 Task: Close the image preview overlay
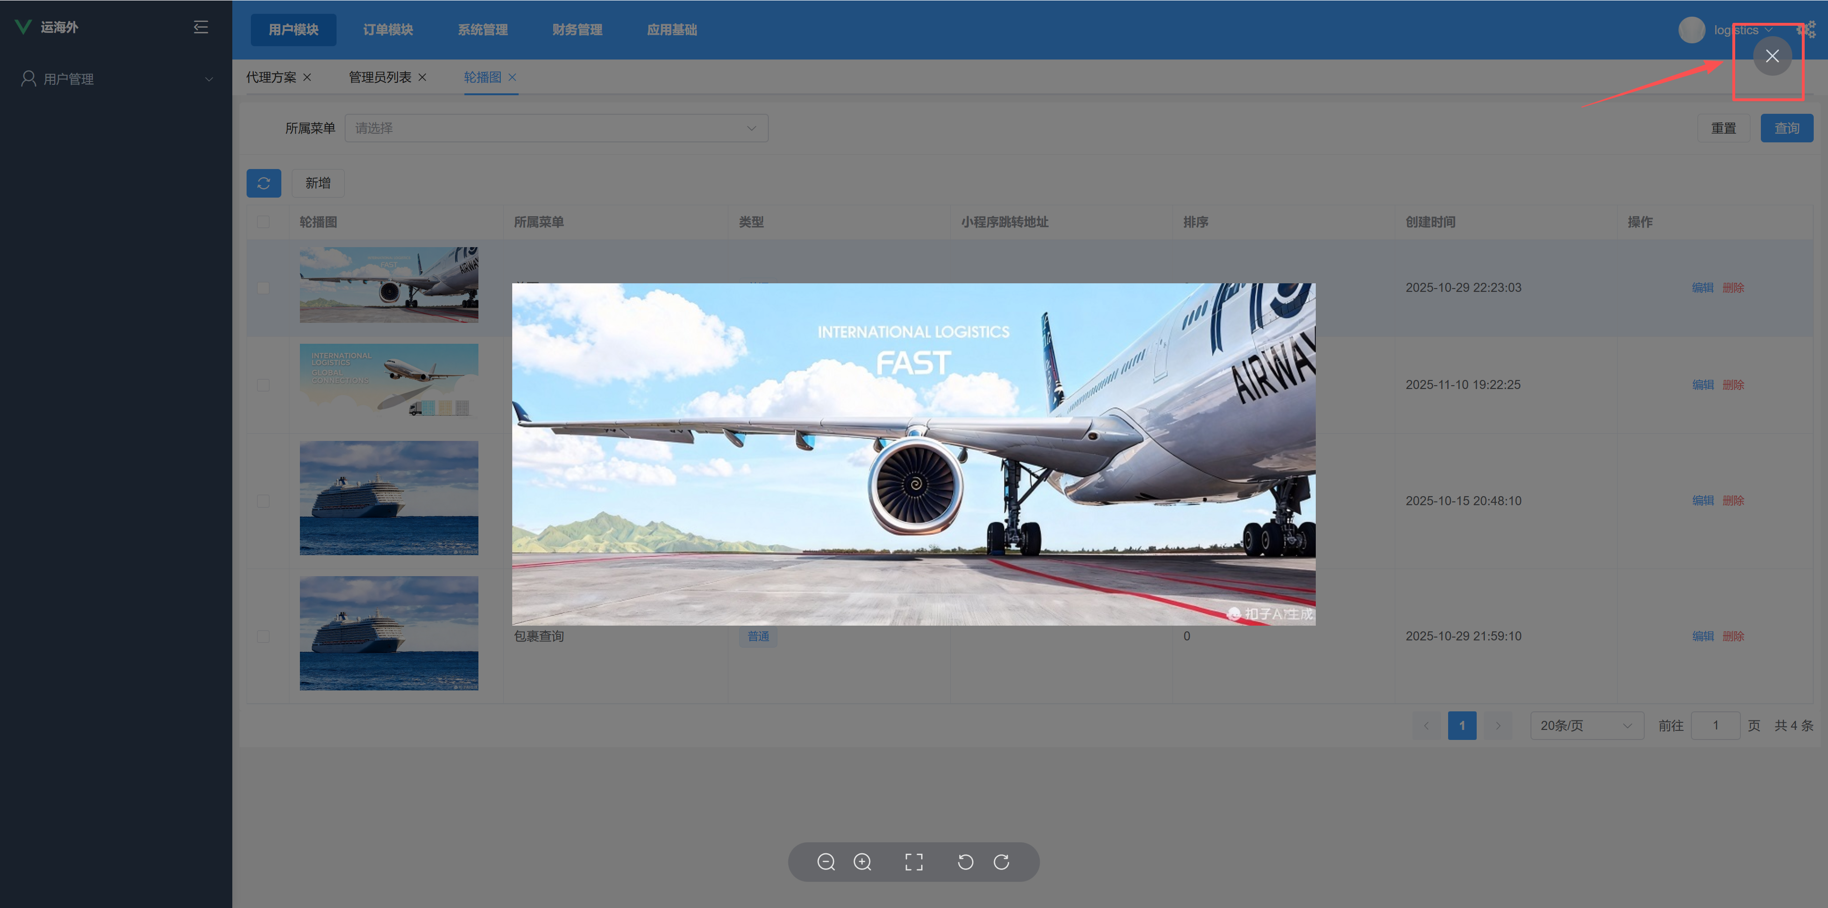click(1772, 56)
